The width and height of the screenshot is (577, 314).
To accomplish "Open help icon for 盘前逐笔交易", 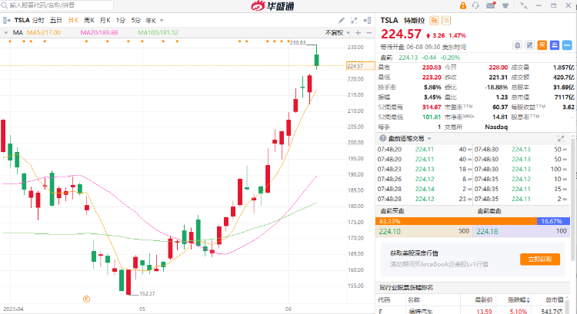I will pyautogui.click(x=382, y=138).
